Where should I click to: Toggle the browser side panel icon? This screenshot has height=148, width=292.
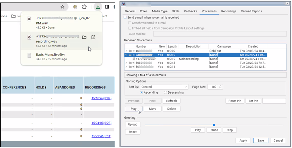click(107, 7)
